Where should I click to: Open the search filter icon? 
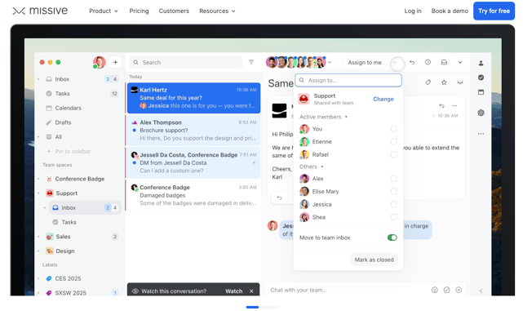[x=251, y=62]
